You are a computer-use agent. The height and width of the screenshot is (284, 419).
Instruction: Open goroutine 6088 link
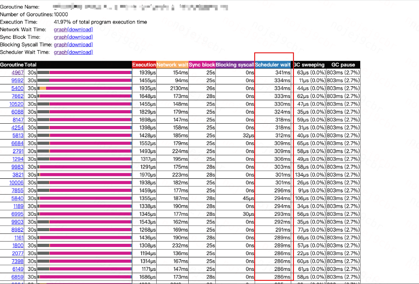[18, 112]
